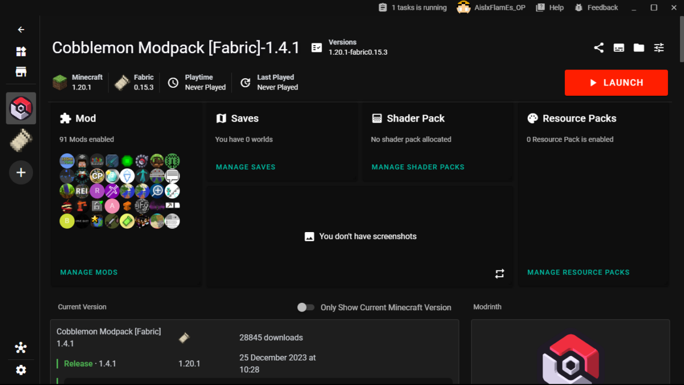Open the subtitles-style icon beside share
684x385 pixels.
click(x=619, y=48)
